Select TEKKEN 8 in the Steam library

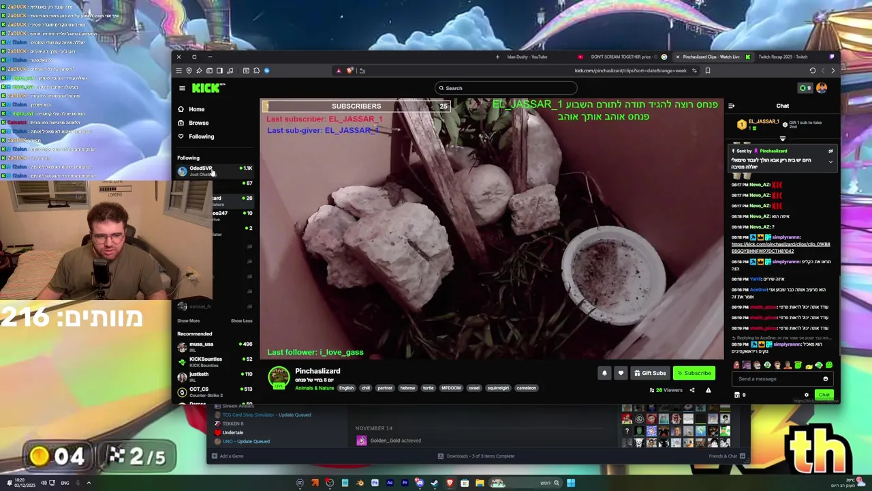[x=229, y=423]
